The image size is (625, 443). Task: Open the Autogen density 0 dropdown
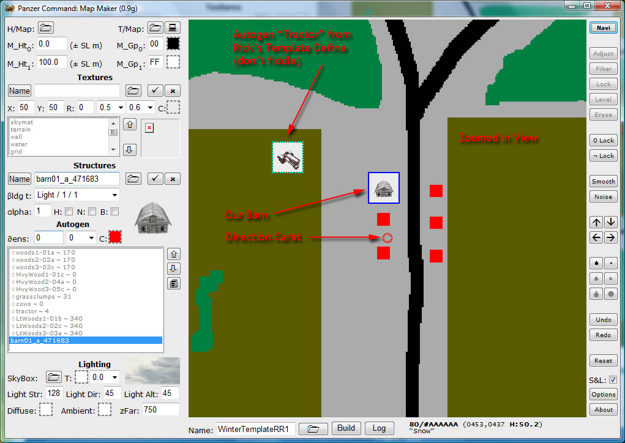81,238
